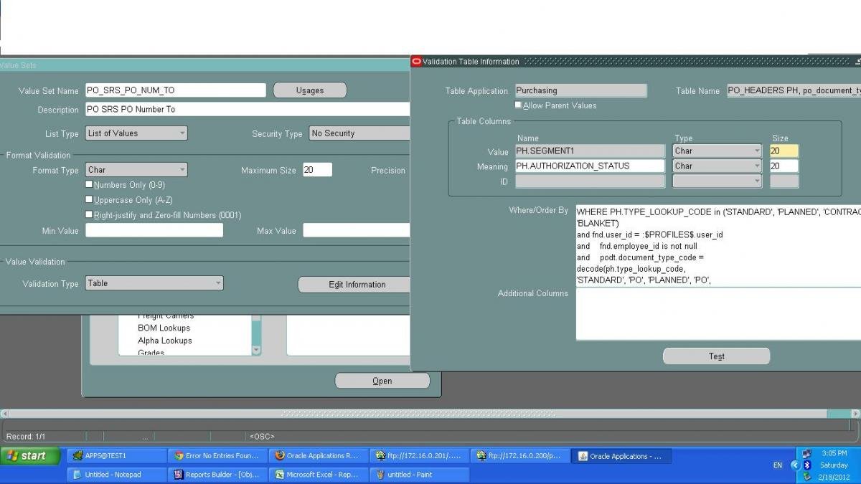The height and width of the screenshot is (484, 861).
Task: Click the Record: 1/1 status text
Action: 26,436
